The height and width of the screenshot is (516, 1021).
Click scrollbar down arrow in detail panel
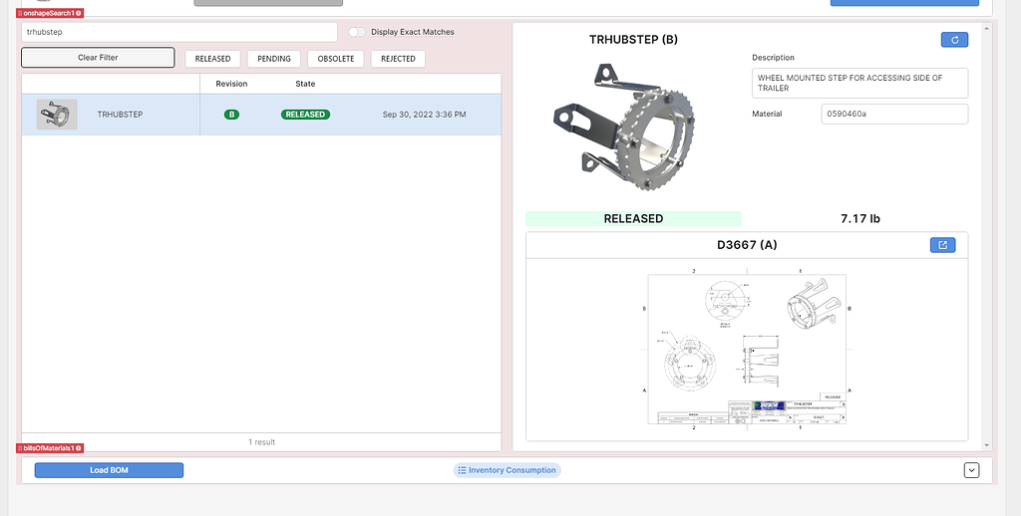pos(987,445)
